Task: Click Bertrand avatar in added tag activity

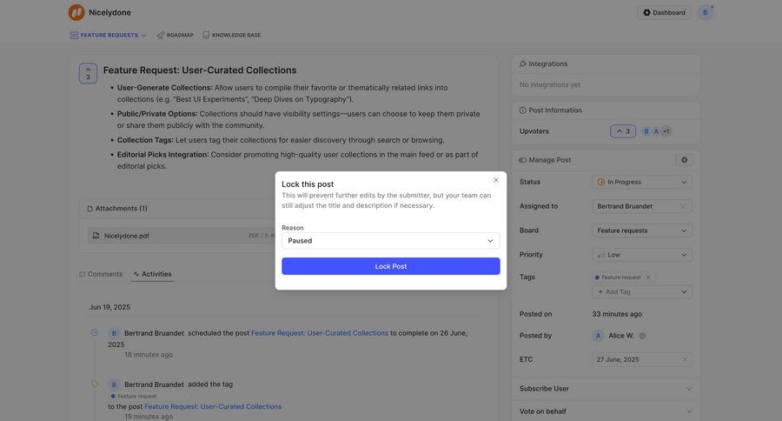Action: (x=114, y=384)
